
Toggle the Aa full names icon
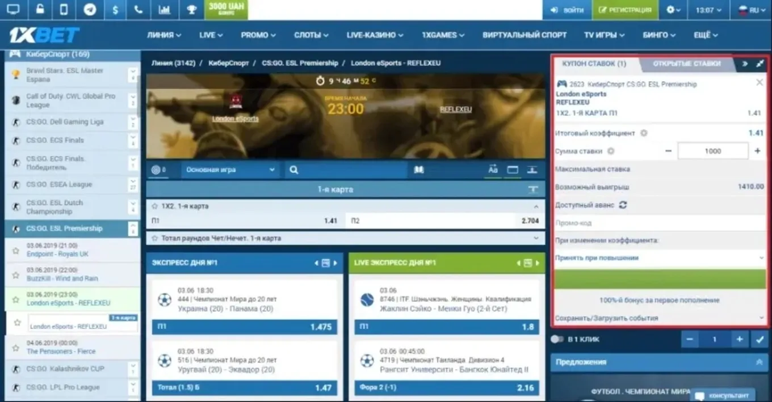(493, 170)
